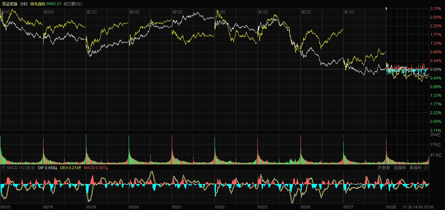Image resolution: width=445 pixels, height=210 pixels.
Task: Click the red 1.77% axis label
Action: point(435,34)
